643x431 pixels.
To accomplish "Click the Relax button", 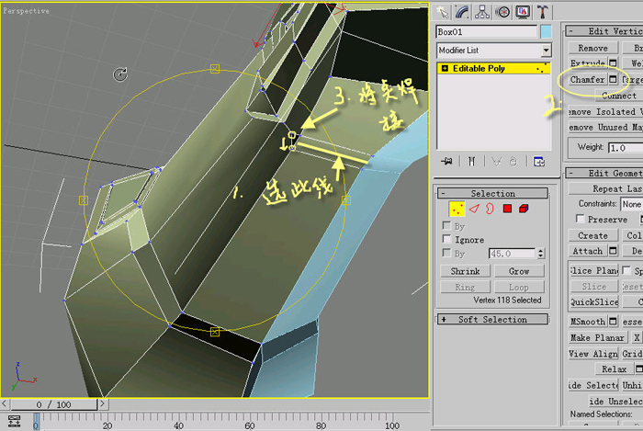I will (615, 369).
